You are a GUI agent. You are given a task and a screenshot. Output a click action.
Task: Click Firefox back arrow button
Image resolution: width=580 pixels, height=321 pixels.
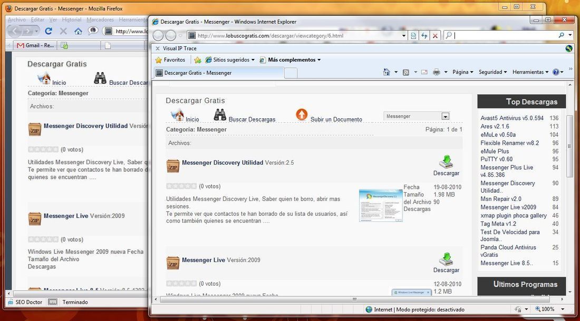tap(14, 31)
